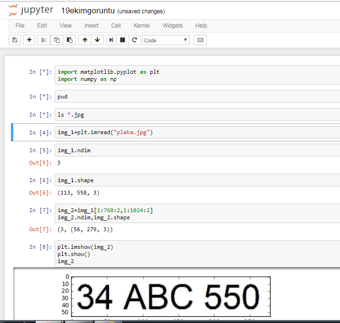Click the In [8] prompt label
Image resolution: width=340 pixels, height=323 pixels.
coord(40,247)
